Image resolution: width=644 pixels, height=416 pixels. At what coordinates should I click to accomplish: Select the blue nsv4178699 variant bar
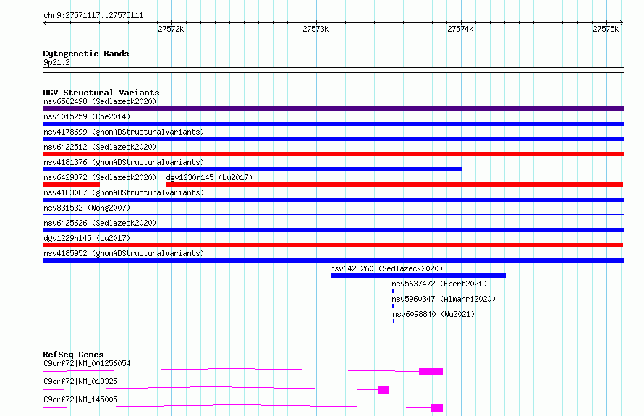(x=333, y=139)
